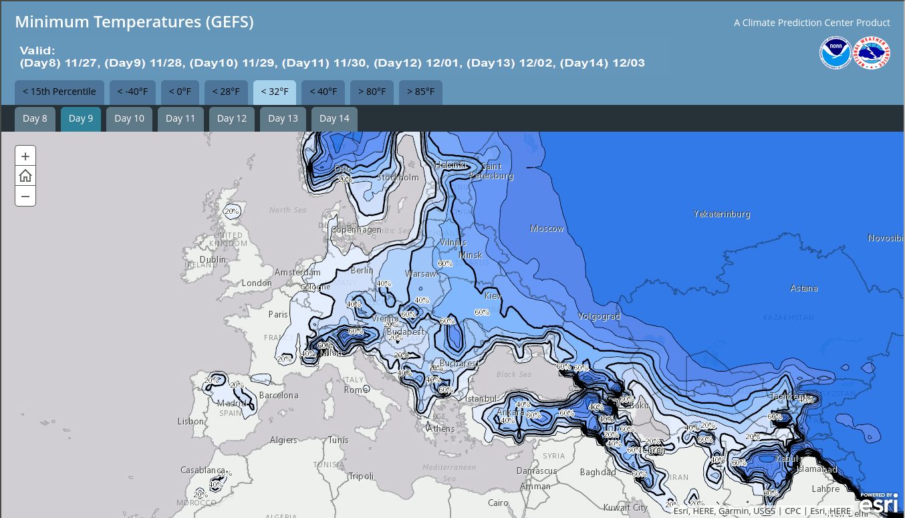Click Paris label on the map
The width and height of the screenshot is (905, 518).
tap(278, 314)
